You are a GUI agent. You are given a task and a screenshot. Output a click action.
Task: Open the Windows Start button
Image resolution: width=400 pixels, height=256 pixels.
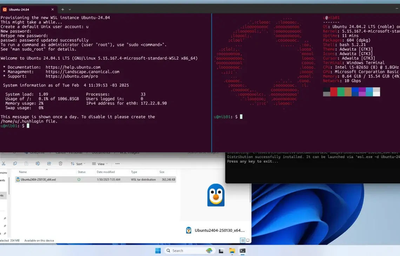[158, 251]
